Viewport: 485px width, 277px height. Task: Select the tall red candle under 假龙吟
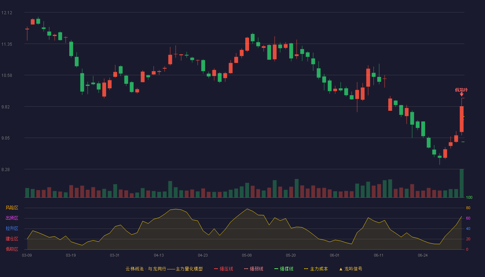pos(461,119)
